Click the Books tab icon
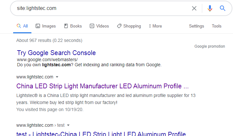Screen dimensions: 233x136 pos(66,26)
